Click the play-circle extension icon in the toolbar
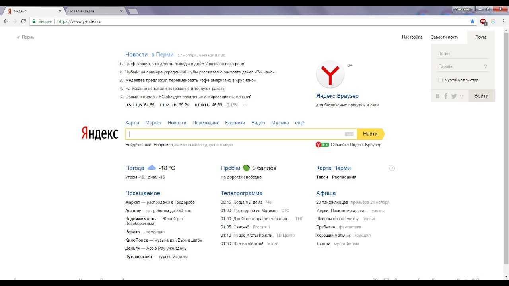 click(x=493, y=21)
